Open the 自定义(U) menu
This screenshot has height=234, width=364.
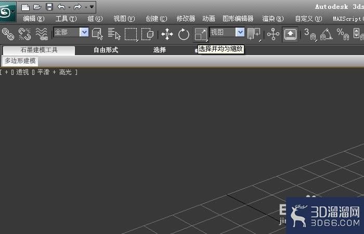point(308,19)
